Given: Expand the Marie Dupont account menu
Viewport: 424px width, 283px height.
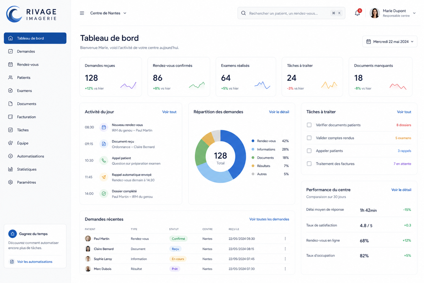Looking at the screenshot, I should (x=414, y=13).
